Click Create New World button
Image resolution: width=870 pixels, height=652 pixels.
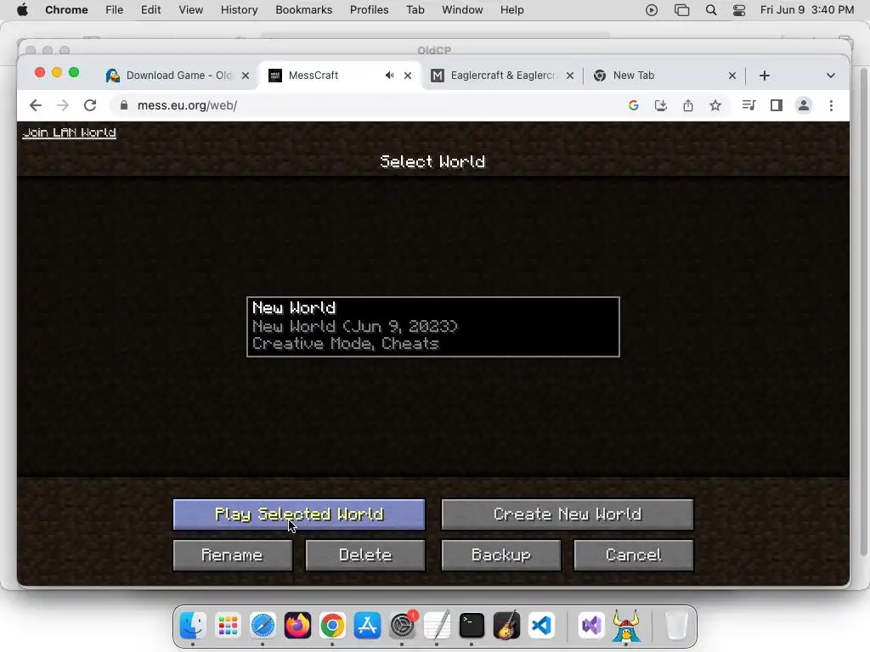(x=567, y=514)
